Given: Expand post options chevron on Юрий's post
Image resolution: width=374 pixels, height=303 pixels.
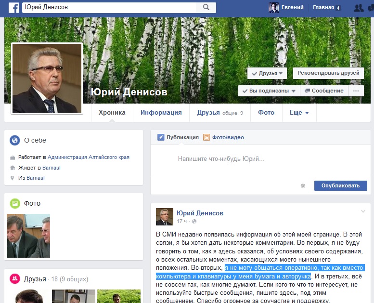Looking at the screenshot, I should click(x=363, y=211).
